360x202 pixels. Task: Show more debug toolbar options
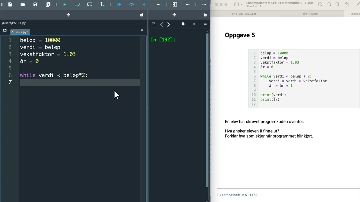coord(159,4)
